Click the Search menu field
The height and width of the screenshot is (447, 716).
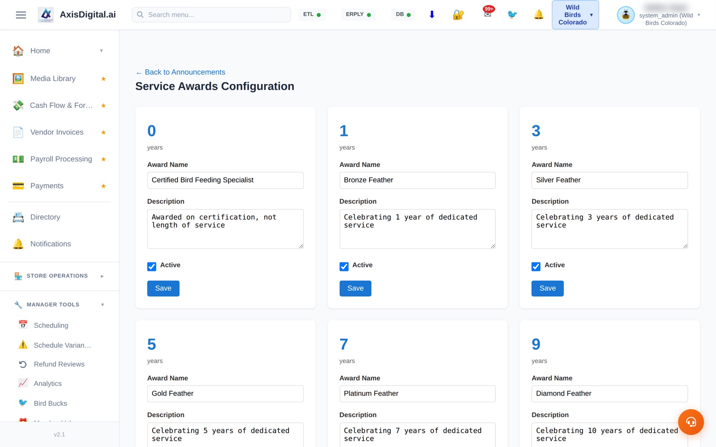pyautogui.click(x=211, y=15)
